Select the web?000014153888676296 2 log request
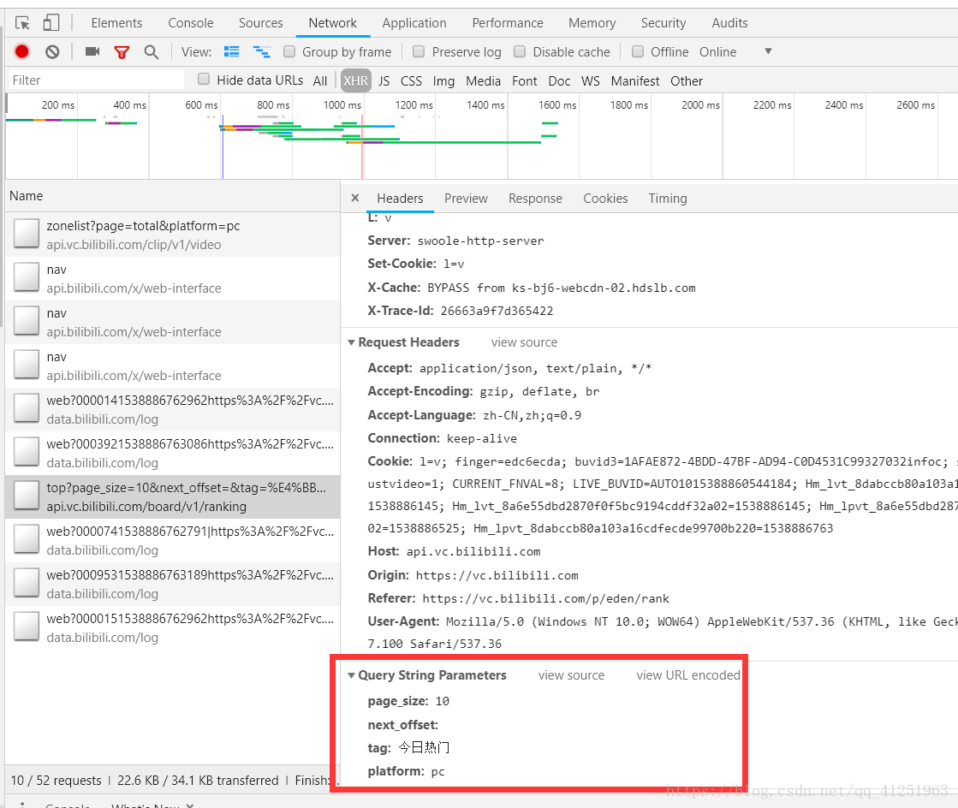Image resolution: width=958 pixels, height=808 pixels. tap(172, 410)
